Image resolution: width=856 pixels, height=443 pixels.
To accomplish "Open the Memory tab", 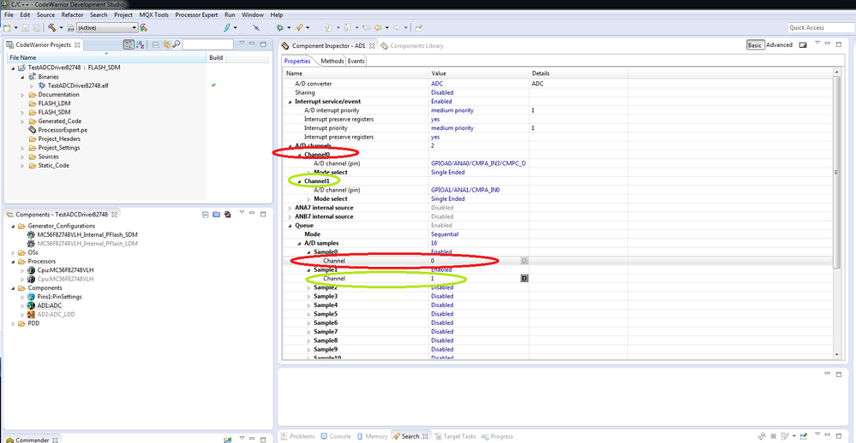I will tap(373, 436).
